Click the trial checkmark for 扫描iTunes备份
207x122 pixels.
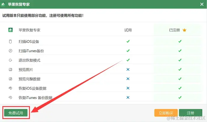[128, 51]
